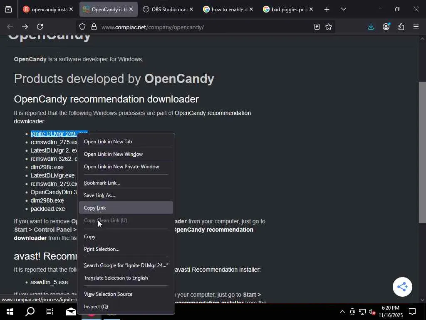Image resolution: width=426 pixels, height=320 pixels.
Task: Choose Open Link in New Tab
Action: pyautogui.click(x=126, y=142)
